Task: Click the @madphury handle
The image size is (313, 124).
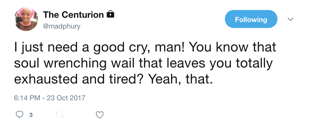Action: tap(62, 26)
